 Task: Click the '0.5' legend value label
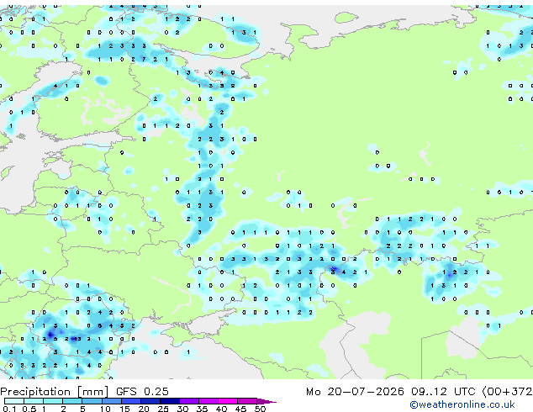tap(29, 409)
